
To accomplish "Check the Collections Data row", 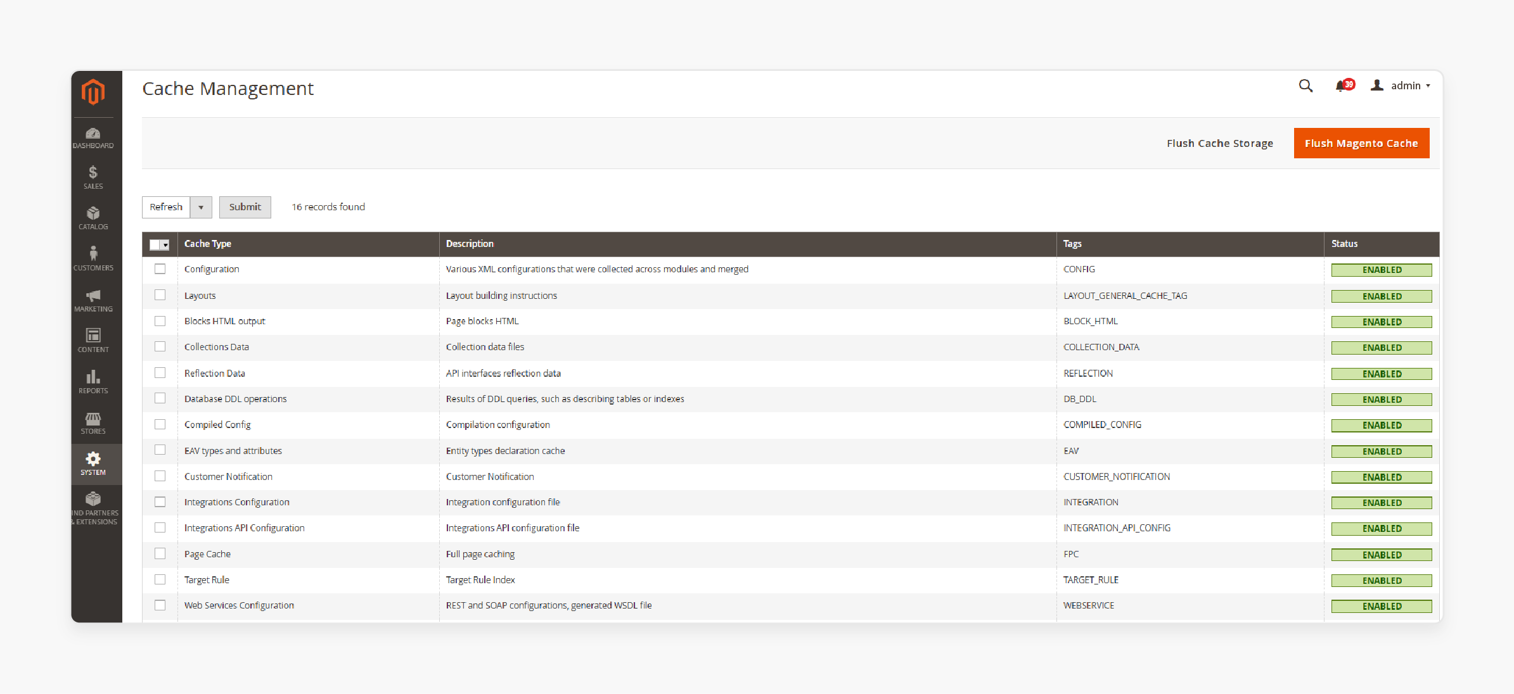I will [160, 346].
